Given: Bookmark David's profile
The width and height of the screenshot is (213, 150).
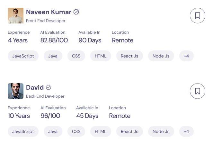Looking at the screenshot, I should (x=198, y=91).
